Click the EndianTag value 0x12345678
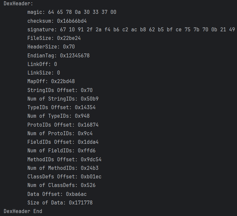The image size is (237, 216). [x=75, y=55]
